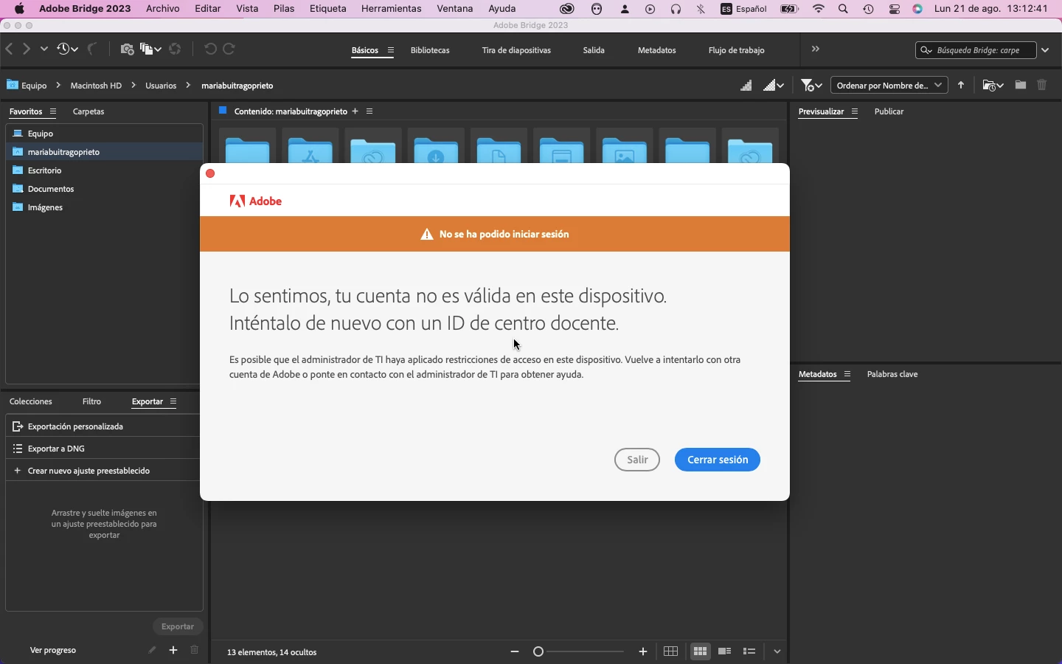
Task: Toggle the grid lock view
Action: tap(671, 652)
